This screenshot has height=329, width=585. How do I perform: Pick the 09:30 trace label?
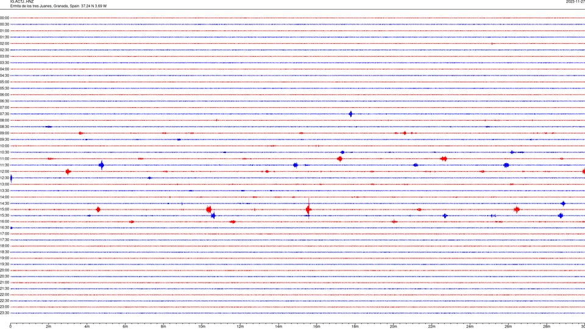point(4,140)
